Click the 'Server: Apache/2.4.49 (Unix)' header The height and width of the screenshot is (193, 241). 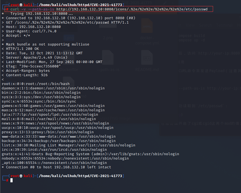(34, 58)
